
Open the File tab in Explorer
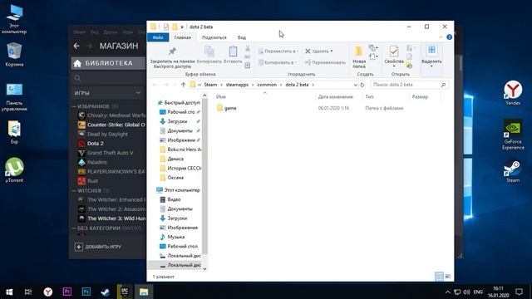pyautogui.click(x=158, y=37)
